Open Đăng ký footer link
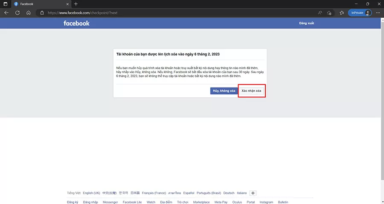384x204 pixels. [73, 202]
